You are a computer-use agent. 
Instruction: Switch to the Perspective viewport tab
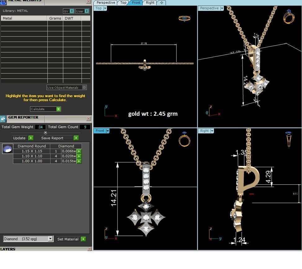tap(105, 2)
